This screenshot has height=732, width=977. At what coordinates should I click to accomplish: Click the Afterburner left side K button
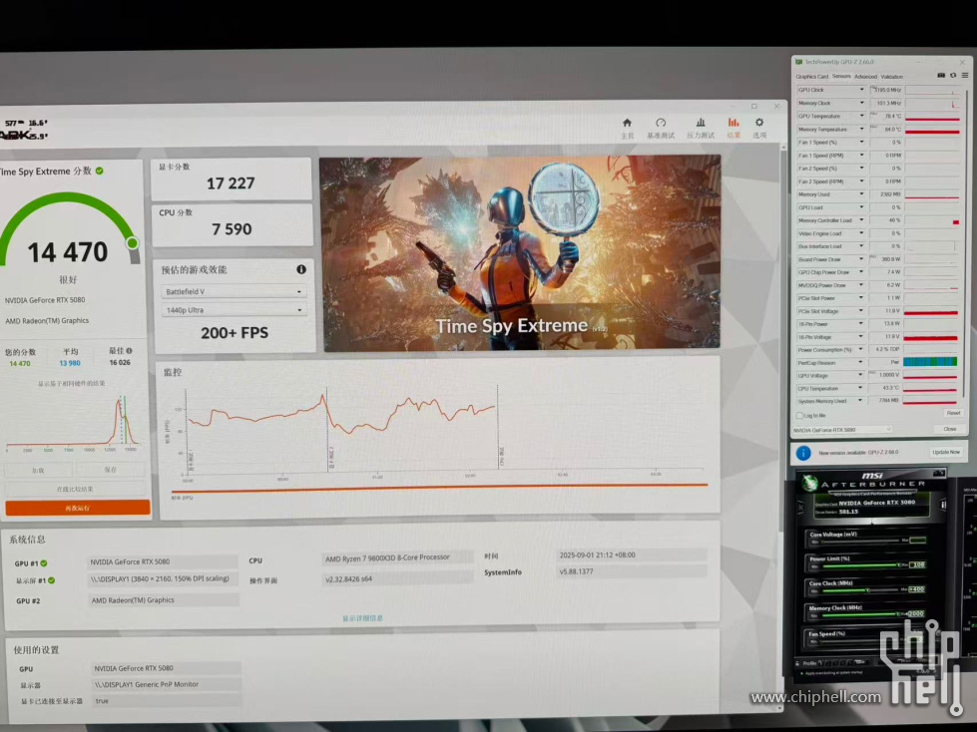[x=801, y=508]
